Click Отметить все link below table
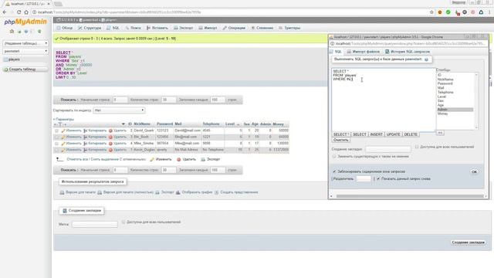This screenshot has width=494, height=278. click(x=77, y=159)
